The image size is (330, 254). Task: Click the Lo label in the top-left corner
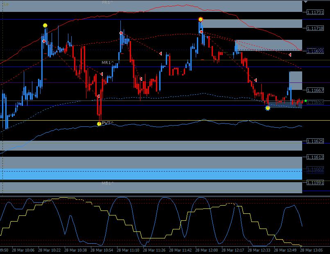pyautogui.click(x=6, y=4)
